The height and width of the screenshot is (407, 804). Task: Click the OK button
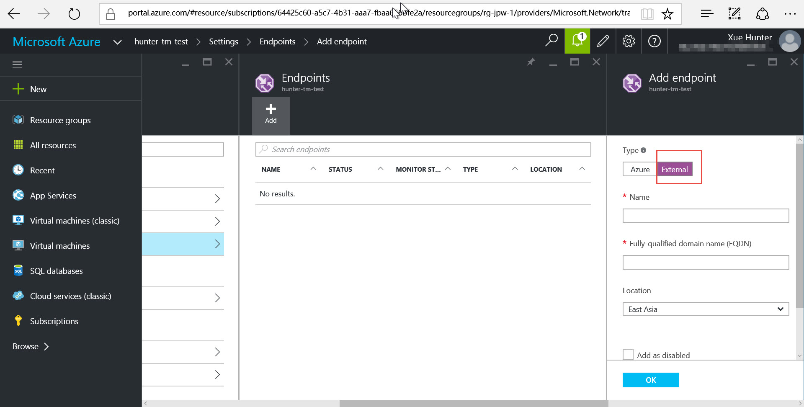coord(651,380)
